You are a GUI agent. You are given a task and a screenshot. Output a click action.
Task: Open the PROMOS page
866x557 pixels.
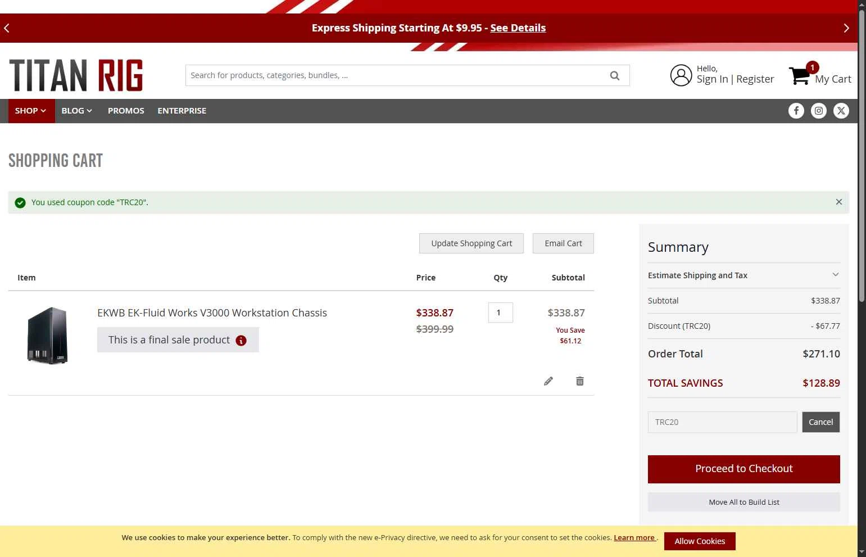[x=126, y=111]
